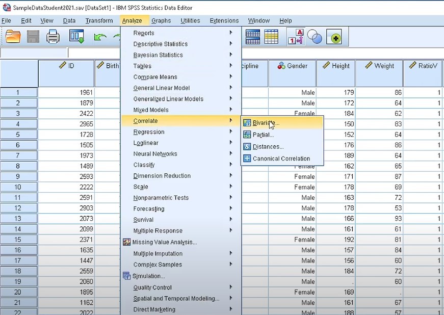Click the green plus toolbar icon
The height and width of the screenshot is (315, 444).
334,37
